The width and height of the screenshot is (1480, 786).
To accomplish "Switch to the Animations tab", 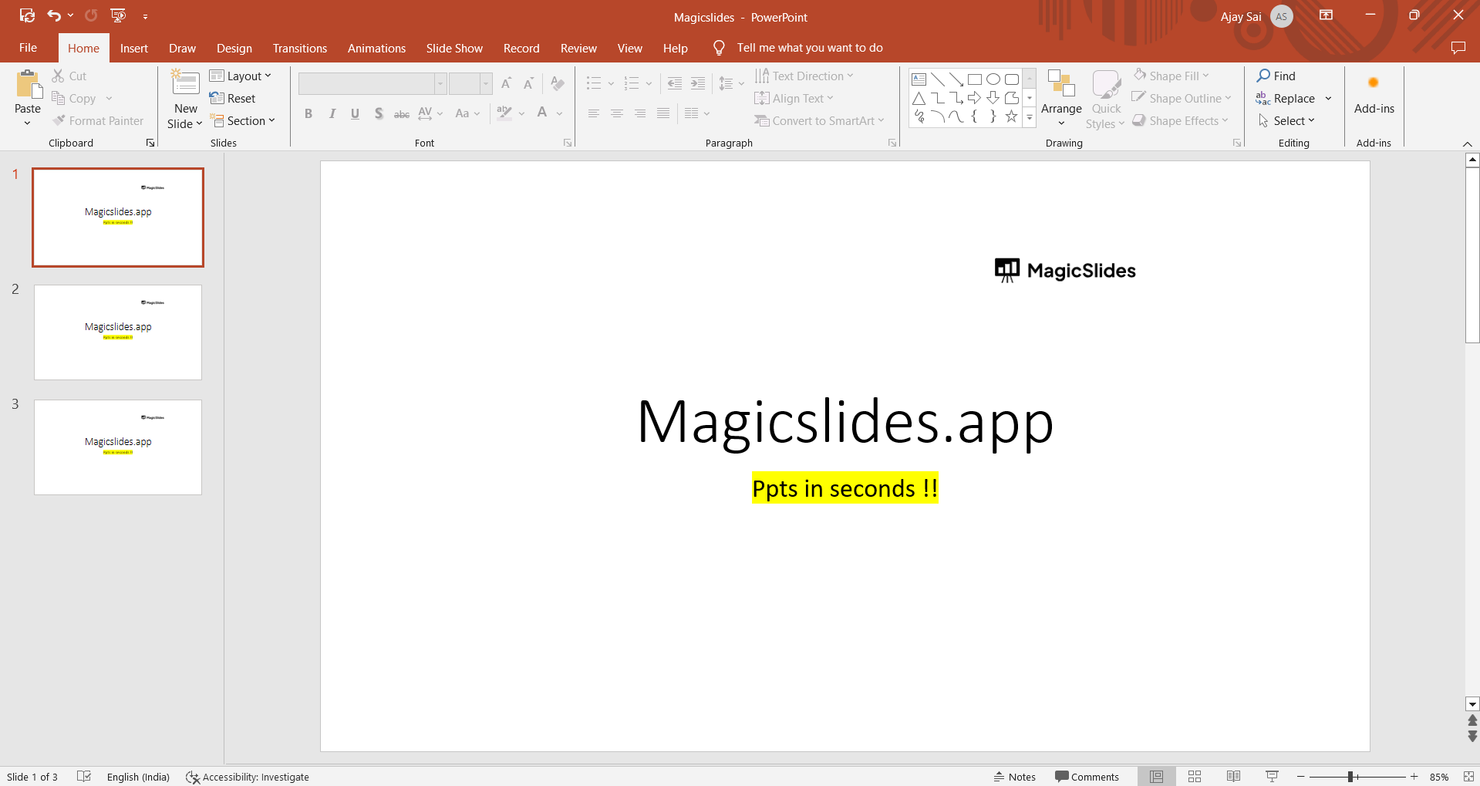I will [x=376, y=48].
